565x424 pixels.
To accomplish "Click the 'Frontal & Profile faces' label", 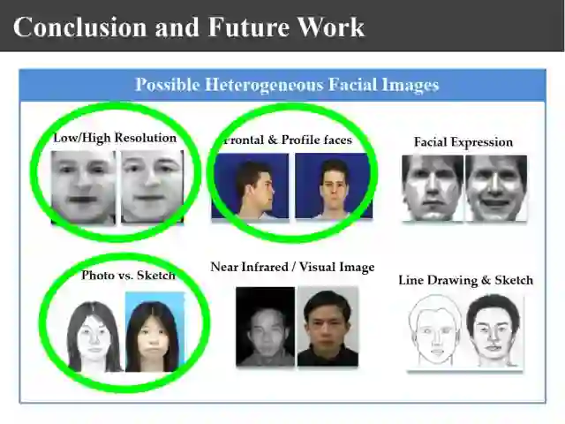I will coord(286,140).
